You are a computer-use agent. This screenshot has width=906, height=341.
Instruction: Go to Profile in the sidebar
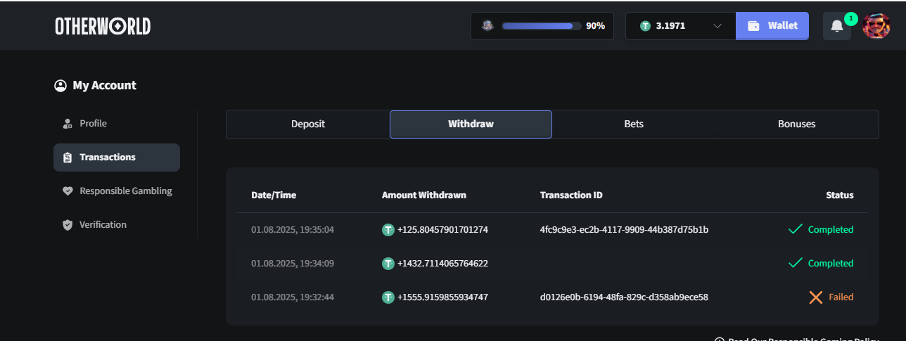pos(93,124)
